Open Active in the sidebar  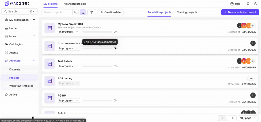[13, 95]
